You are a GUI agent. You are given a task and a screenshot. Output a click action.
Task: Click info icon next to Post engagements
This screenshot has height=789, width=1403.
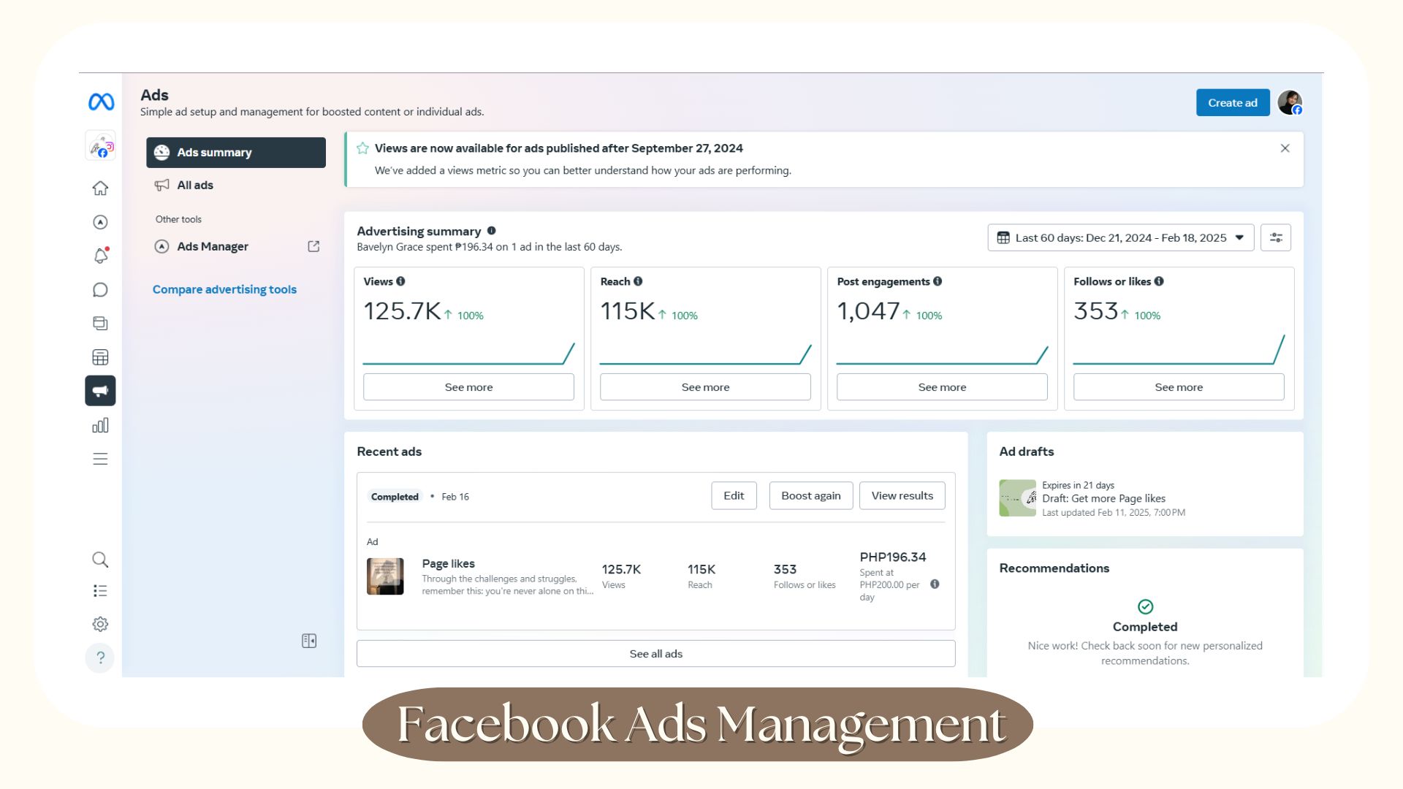pos(938,281)
